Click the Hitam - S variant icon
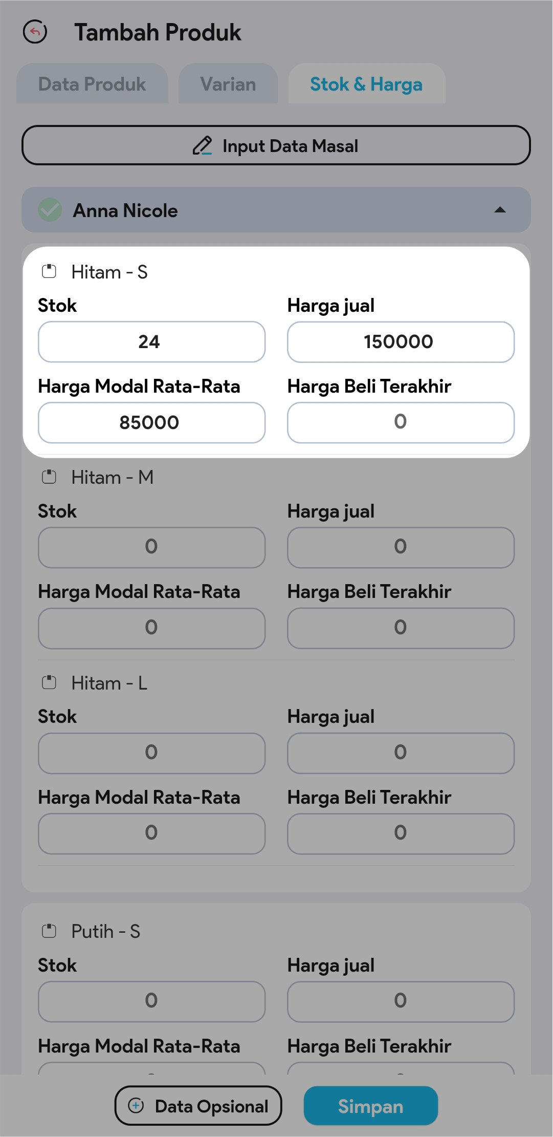The image size is (553, 1137). (x=49, y=271)
